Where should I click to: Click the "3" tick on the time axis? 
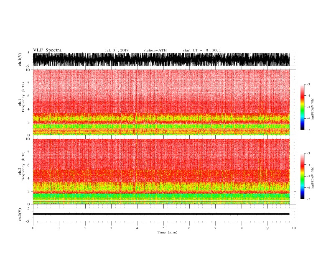click(111, 228)
